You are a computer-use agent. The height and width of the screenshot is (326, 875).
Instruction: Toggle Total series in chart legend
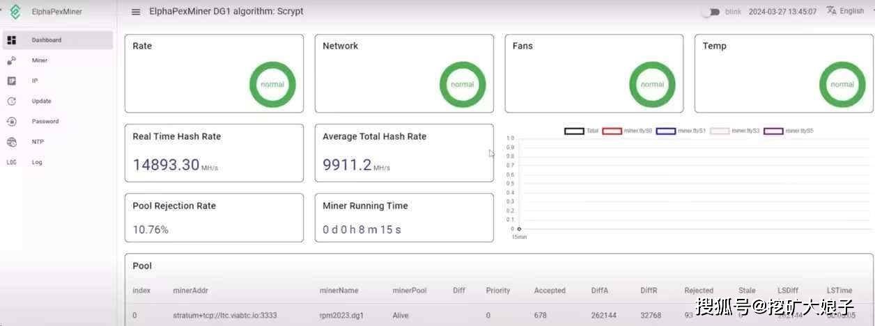click(574, 131)
